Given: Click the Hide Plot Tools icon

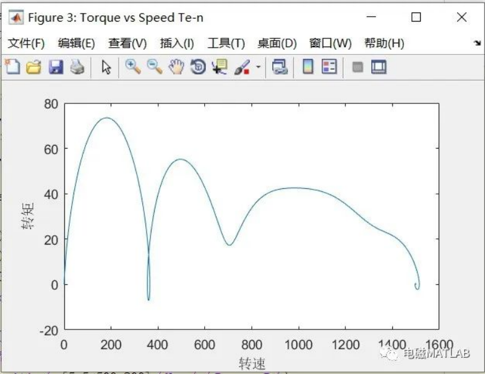Looking at the screenshot, I should point(358,67).
